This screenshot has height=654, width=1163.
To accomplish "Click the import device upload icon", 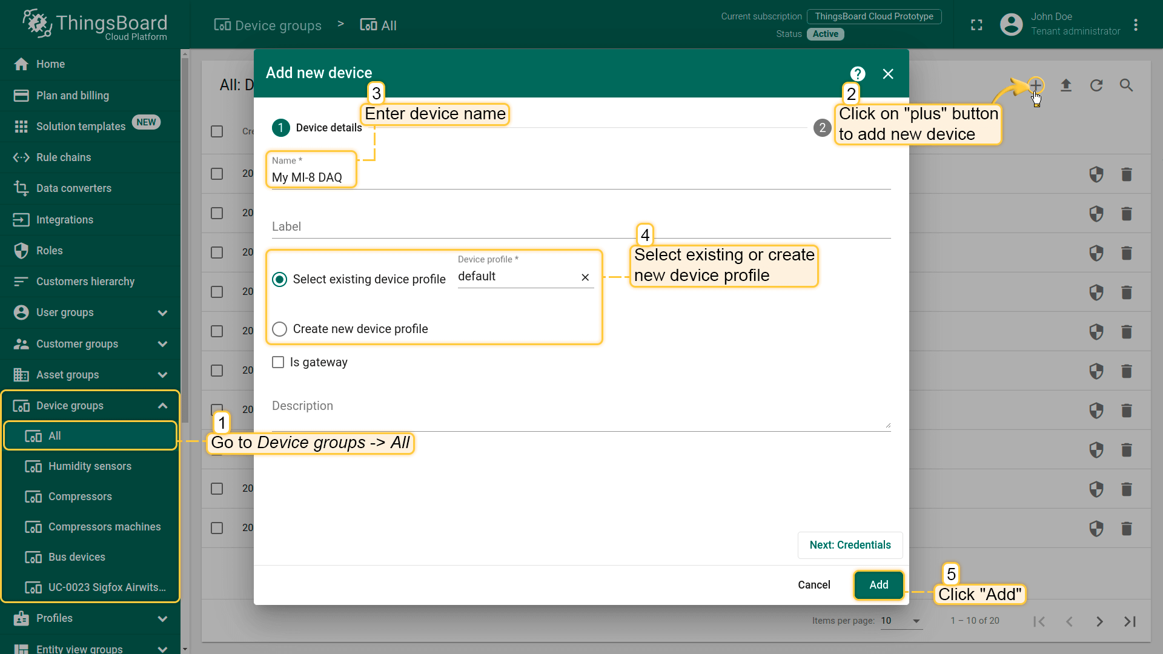I will [x=1066, y=85].
